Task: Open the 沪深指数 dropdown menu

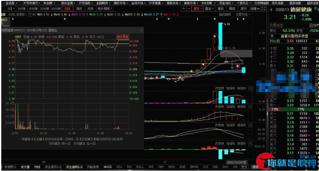Action: click(86, 3)
